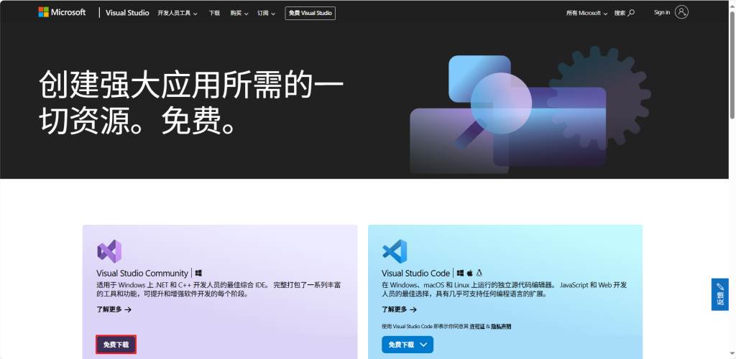Click the hero illustration with magnifier
This screenshot has width=736, height=359.
pyautogui.click(x=530, y=111)
